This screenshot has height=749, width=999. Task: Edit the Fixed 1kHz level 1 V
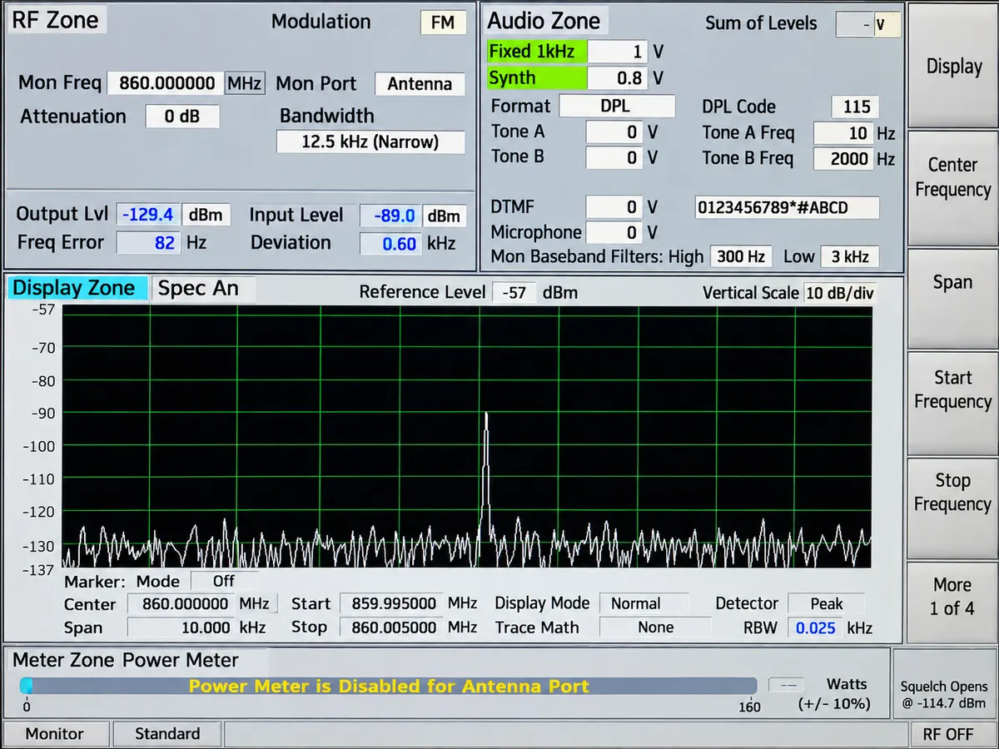point(618,52)
